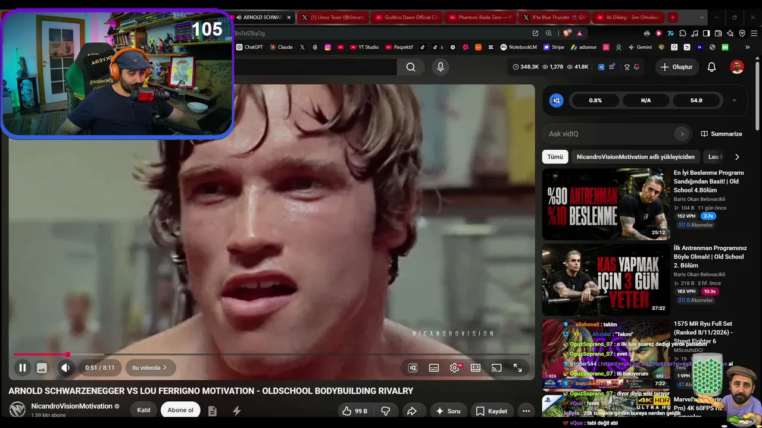Switch to the Ali Dilekçi tab
This screenshot has width=762, height=428.
pyautogui.click(x=628, y=17)
